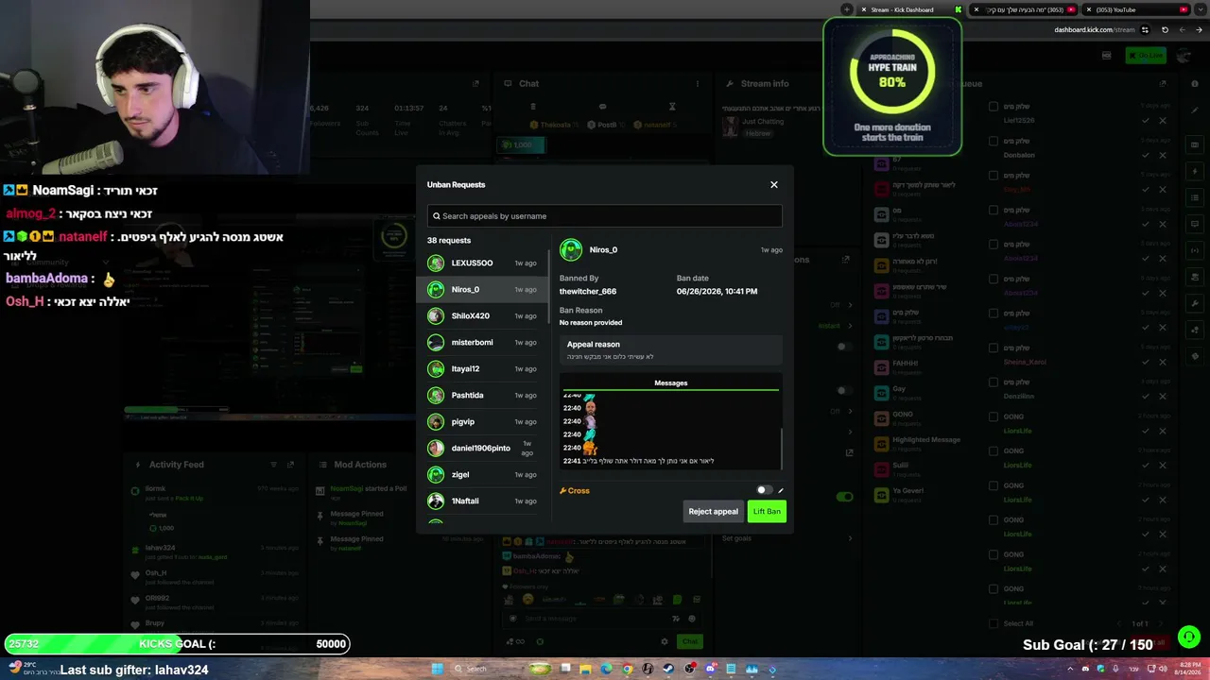Reject the Liel12526 queue request
Screen dimensions: 1210x680
pos(1163,121)
